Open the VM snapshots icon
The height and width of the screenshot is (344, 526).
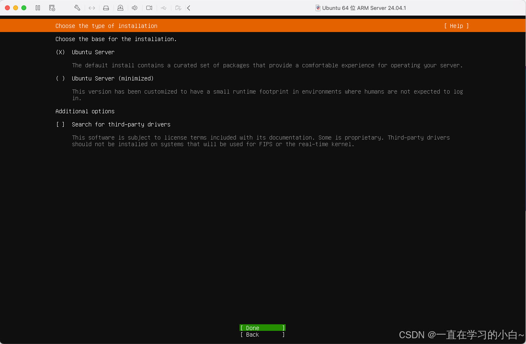[52, 8]
